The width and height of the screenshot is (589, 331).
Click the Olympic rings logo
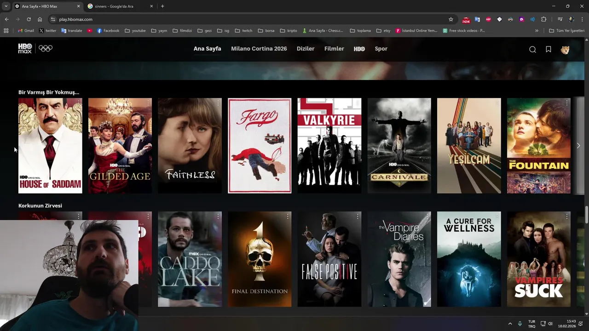point(46,48)
